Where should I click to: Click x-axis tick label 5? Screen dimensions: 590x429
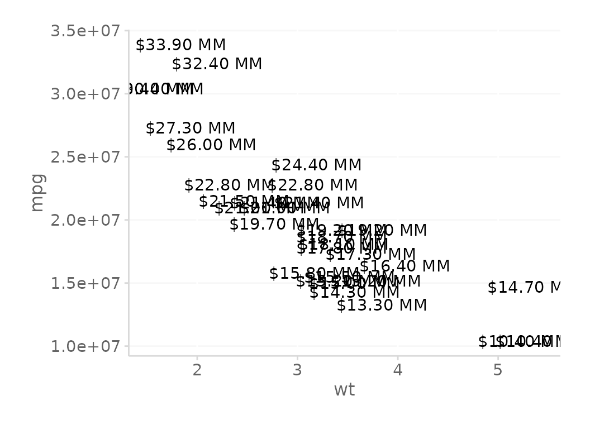498,370
